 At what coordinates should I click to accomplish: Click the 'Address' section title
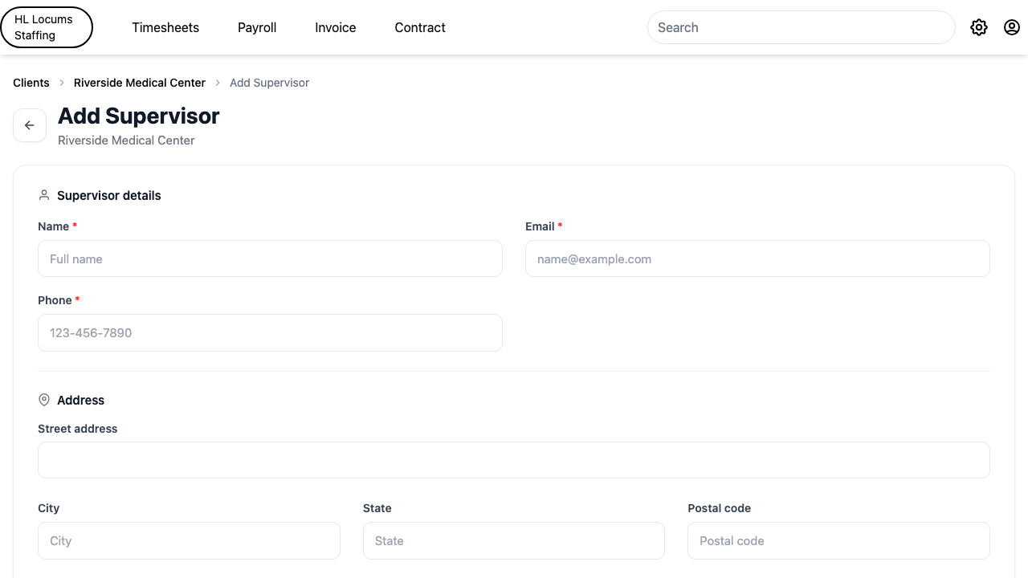[x=81, y=401]
